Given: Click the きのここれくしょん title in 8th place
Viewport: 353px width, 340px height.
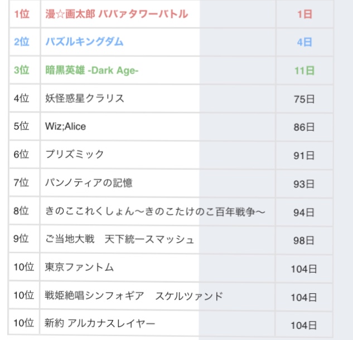Looking at the screenshot, I should (x=155, y=211).
